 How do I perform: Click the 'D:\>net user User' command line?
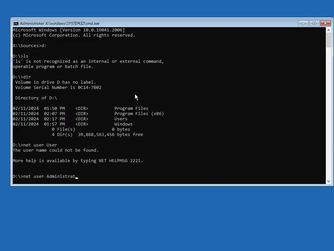[x=35, y=145]
